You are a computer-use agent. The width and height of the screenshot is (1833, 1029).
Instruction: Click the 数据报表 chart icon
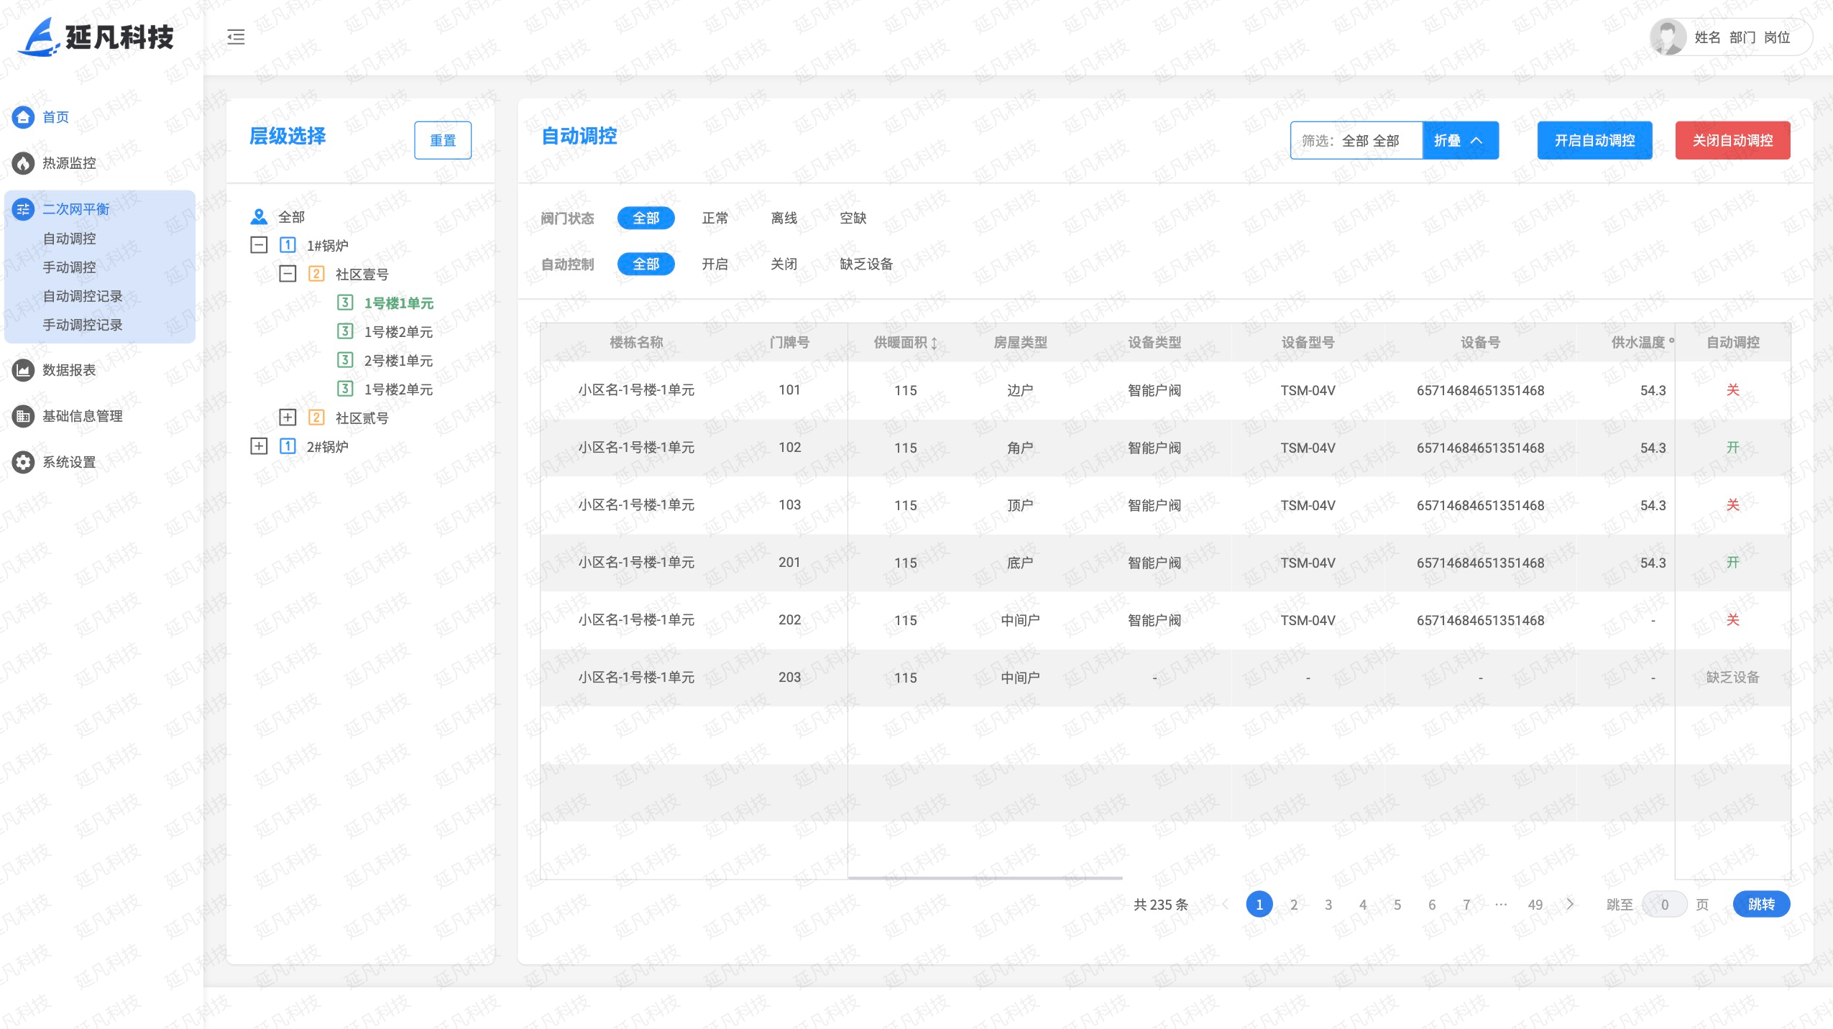coord(23,370)
